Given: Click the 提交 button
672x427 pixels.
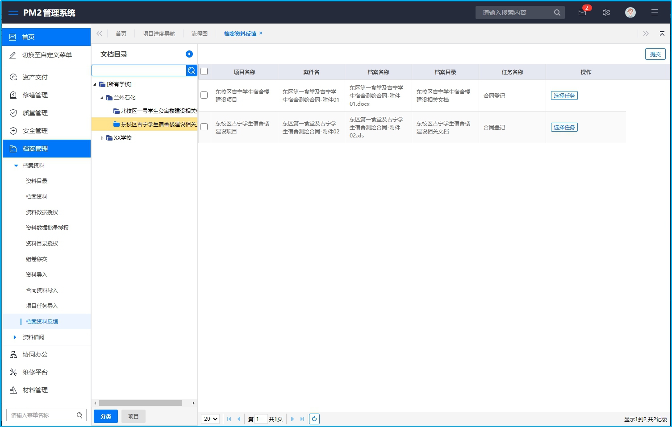Looking at the screenshot, I should [x=655, y=54].
